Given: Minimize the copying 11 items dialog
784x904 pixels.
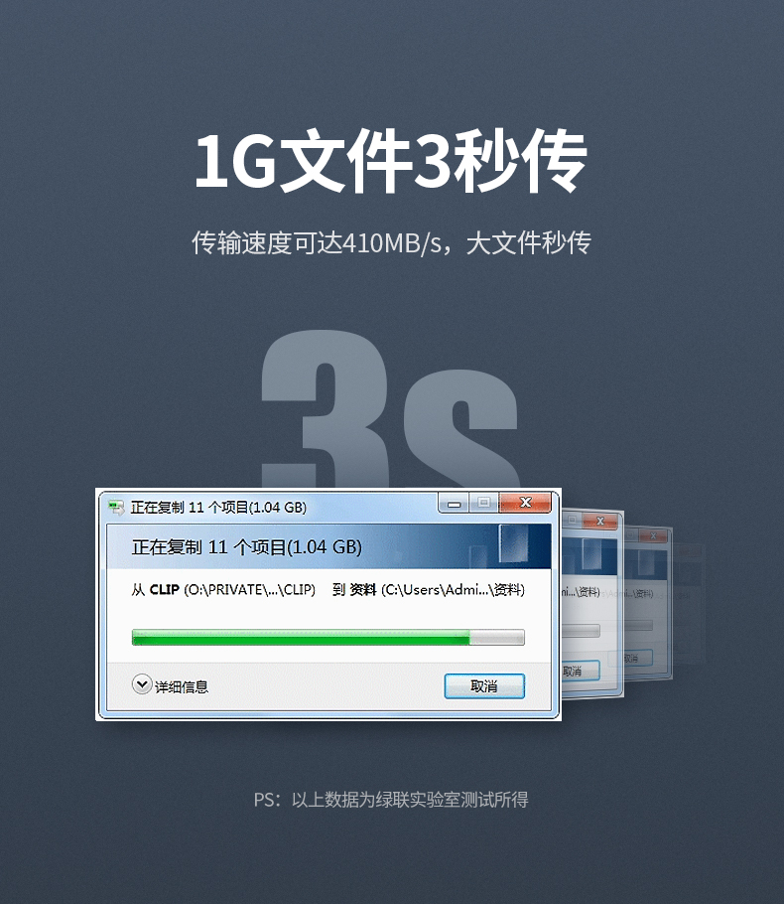Looking at the screenshot, I should tap(454, 504).
